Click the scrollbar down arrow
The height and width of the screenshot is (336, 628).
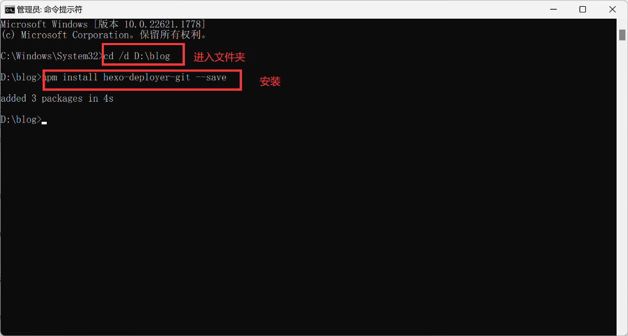click(x=622, y=330)
